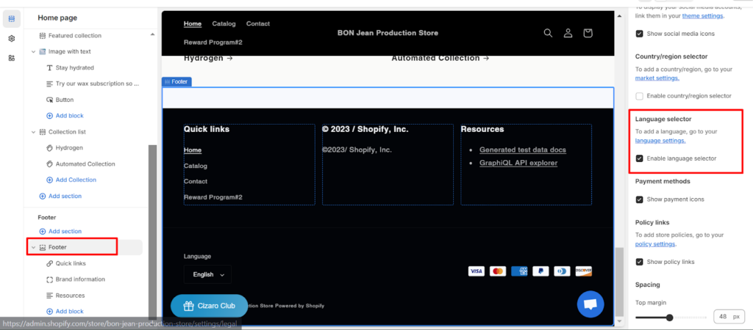753x330 pixels.
Task: Click the account user icon in header
Action: click(x=568, y=33)
